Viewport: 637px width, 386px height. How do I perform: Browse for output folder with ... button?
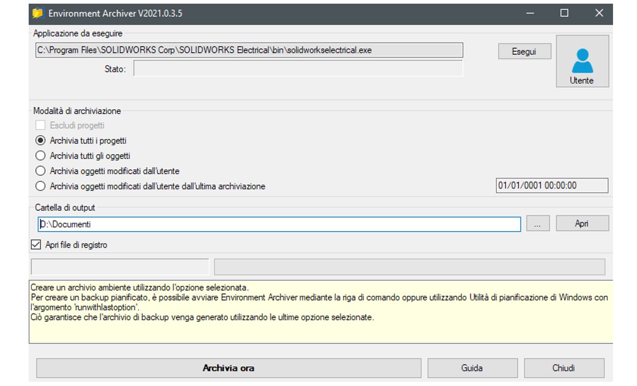[x=539, y=223]
